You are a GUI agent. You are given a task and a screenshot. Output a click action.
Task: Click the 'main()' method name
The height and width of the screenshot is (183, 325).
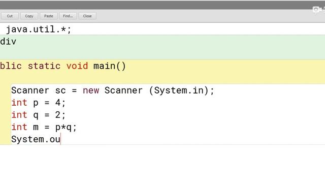coord(110,66)
